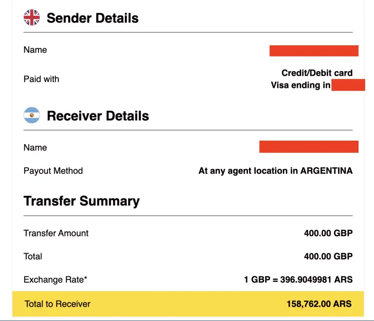This screenshot has height=321, width=374.
Task: Select the Receiver Details heading
Action: [98, 116]
